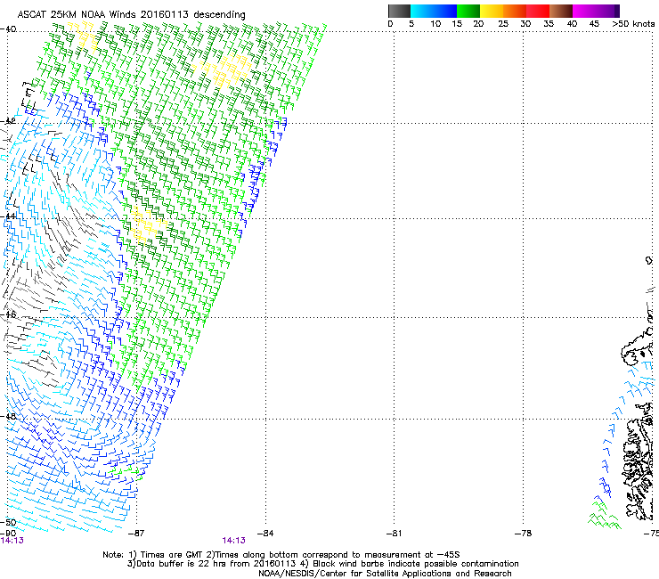Click the '-90' longitude axis label

pyautogui.click(x=8, y=534)
